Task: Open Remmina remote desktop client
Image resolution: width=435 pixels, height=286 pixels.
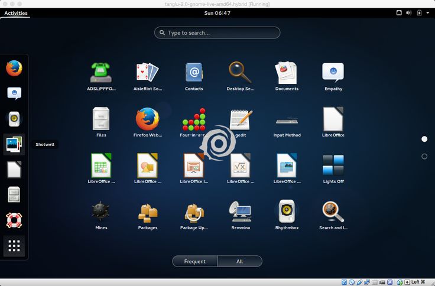Action: [241, 212]
